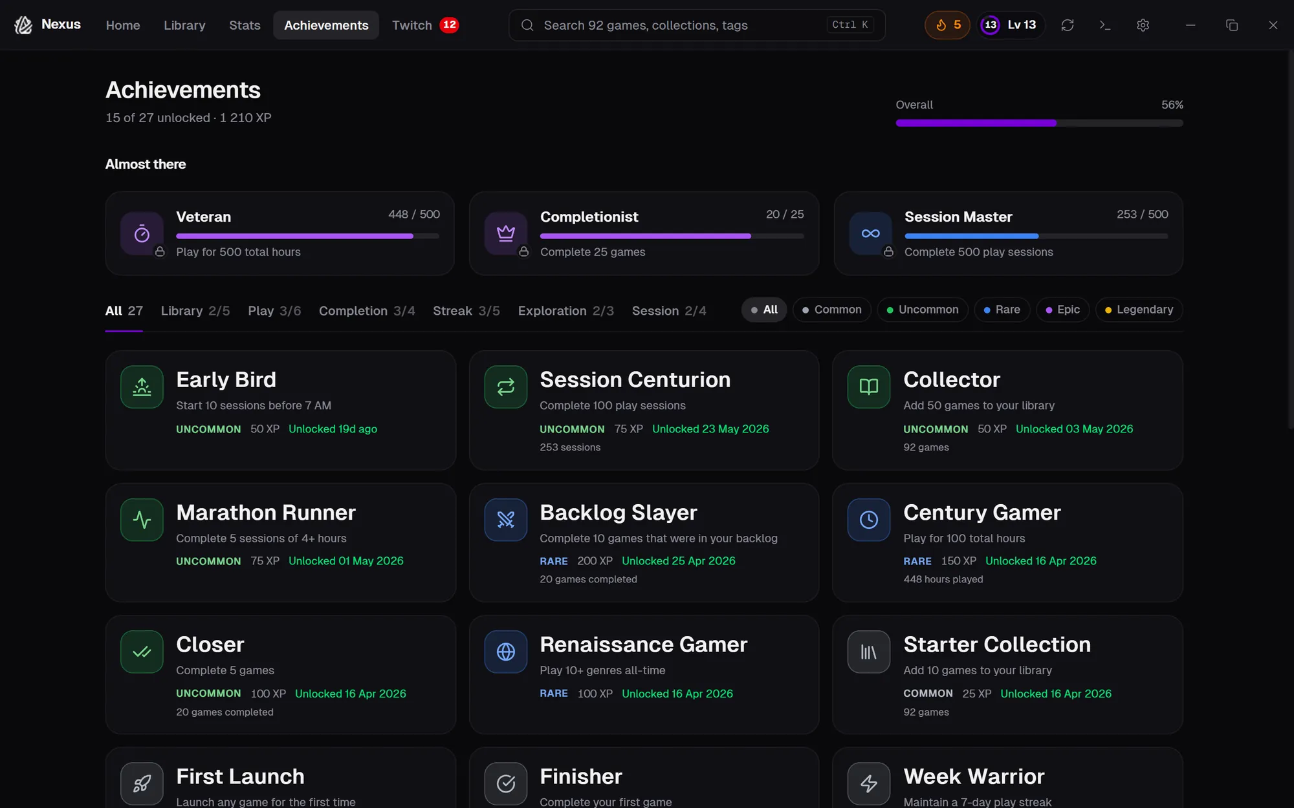The image size is (1294, 808).
Task: Click the Backlog Slayer crossed swords icon
Action: pos(506,520)
